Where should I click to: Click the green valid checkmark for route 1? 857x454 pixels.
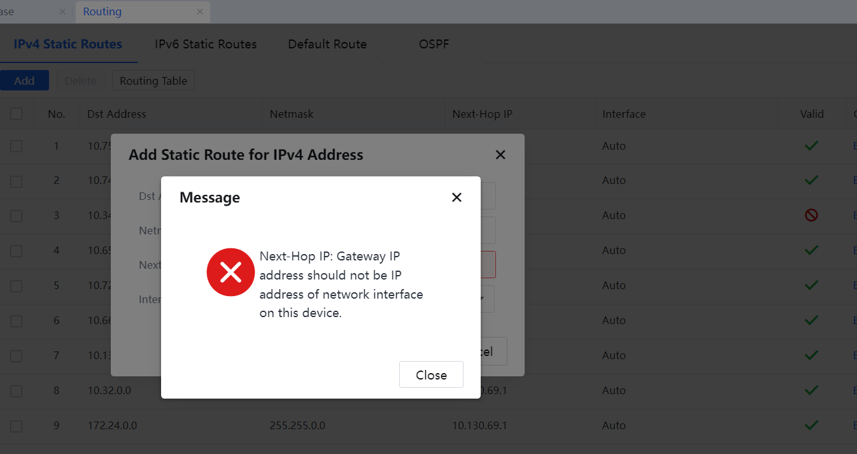click(811, 146)
